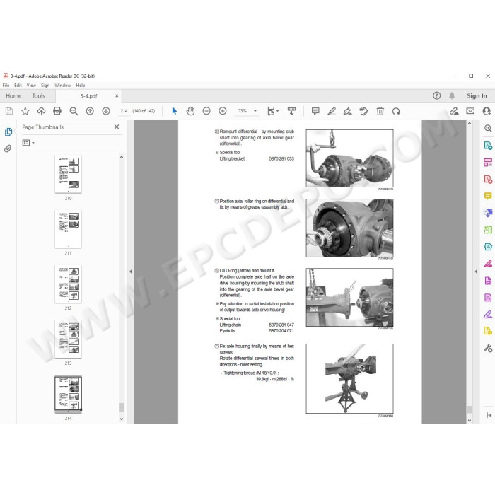Open fit page options tool
Image resolution: width=495 pixels, height=495 pixels.
coord(273,111)
